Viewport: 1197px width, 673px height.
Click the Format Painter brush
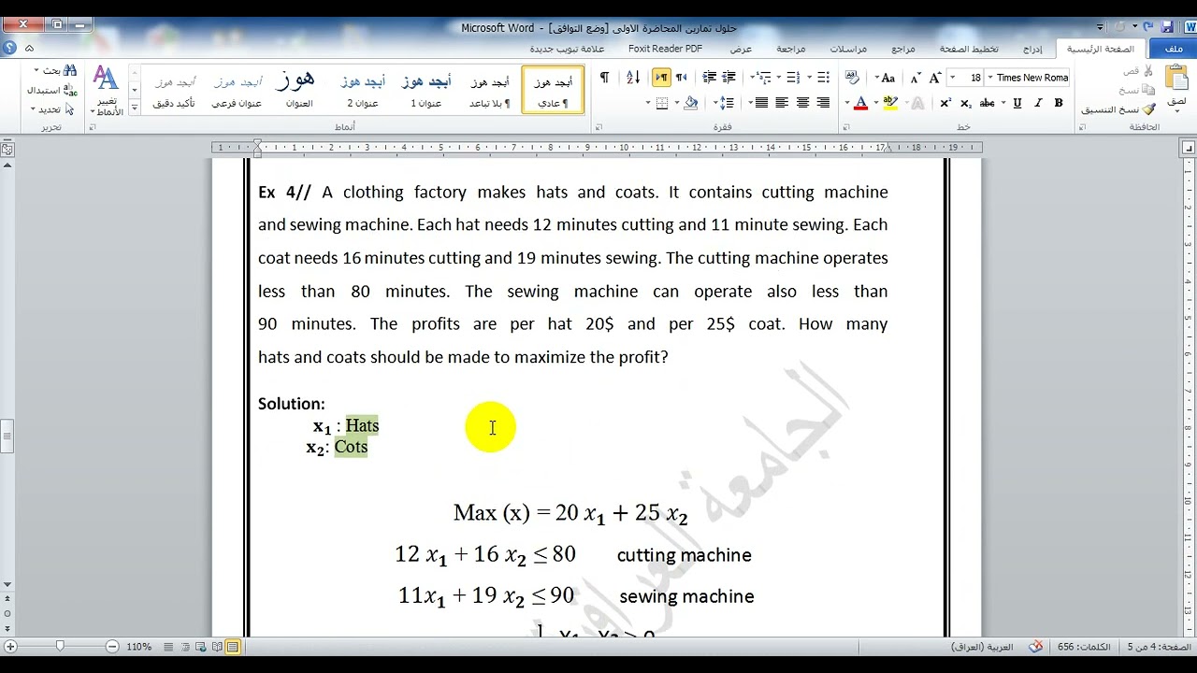coord(1147,109)
